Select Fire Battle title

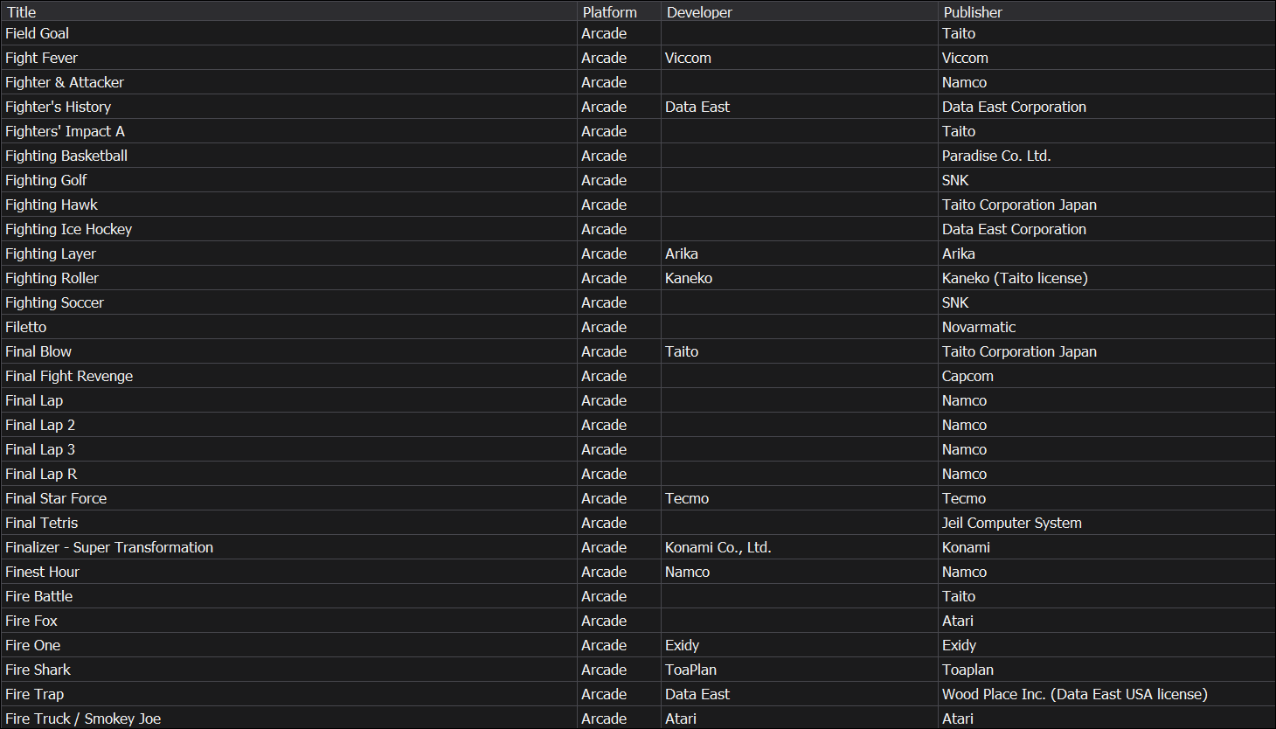(x=38, y=596)
